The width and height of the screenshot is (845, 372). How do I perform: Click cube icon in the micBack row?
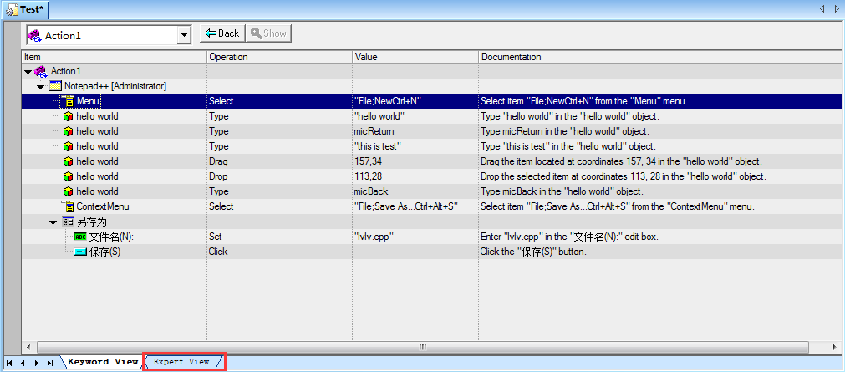click(x=68, y=191)
